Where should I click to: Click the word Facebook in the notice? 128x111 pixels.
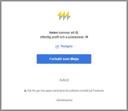coord(98,91)
